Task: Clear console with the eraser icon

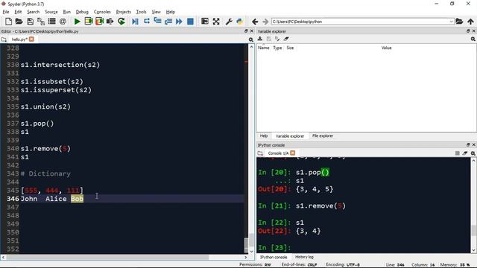Action: pos(465,153)
